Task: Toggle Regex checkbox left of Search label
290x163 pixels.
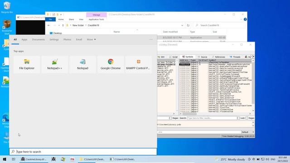Action: [x=170, y=118]
